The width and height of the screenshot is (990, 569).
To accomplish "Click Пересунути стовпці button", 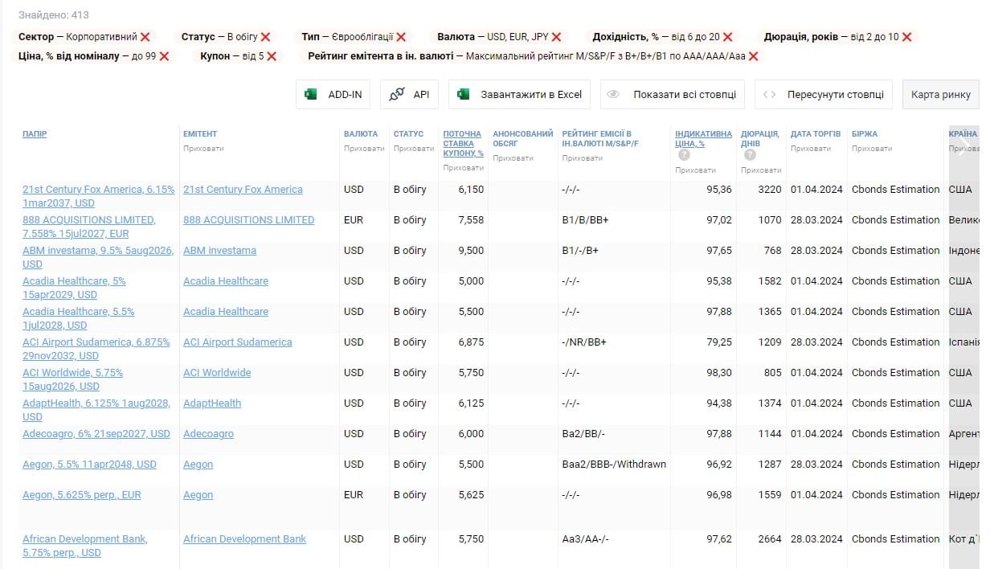I will (824, 94).
